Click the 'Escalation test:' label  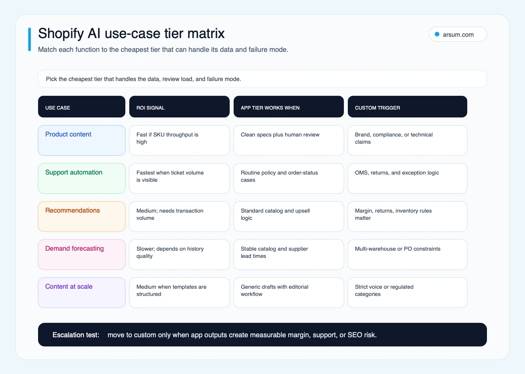76,335
